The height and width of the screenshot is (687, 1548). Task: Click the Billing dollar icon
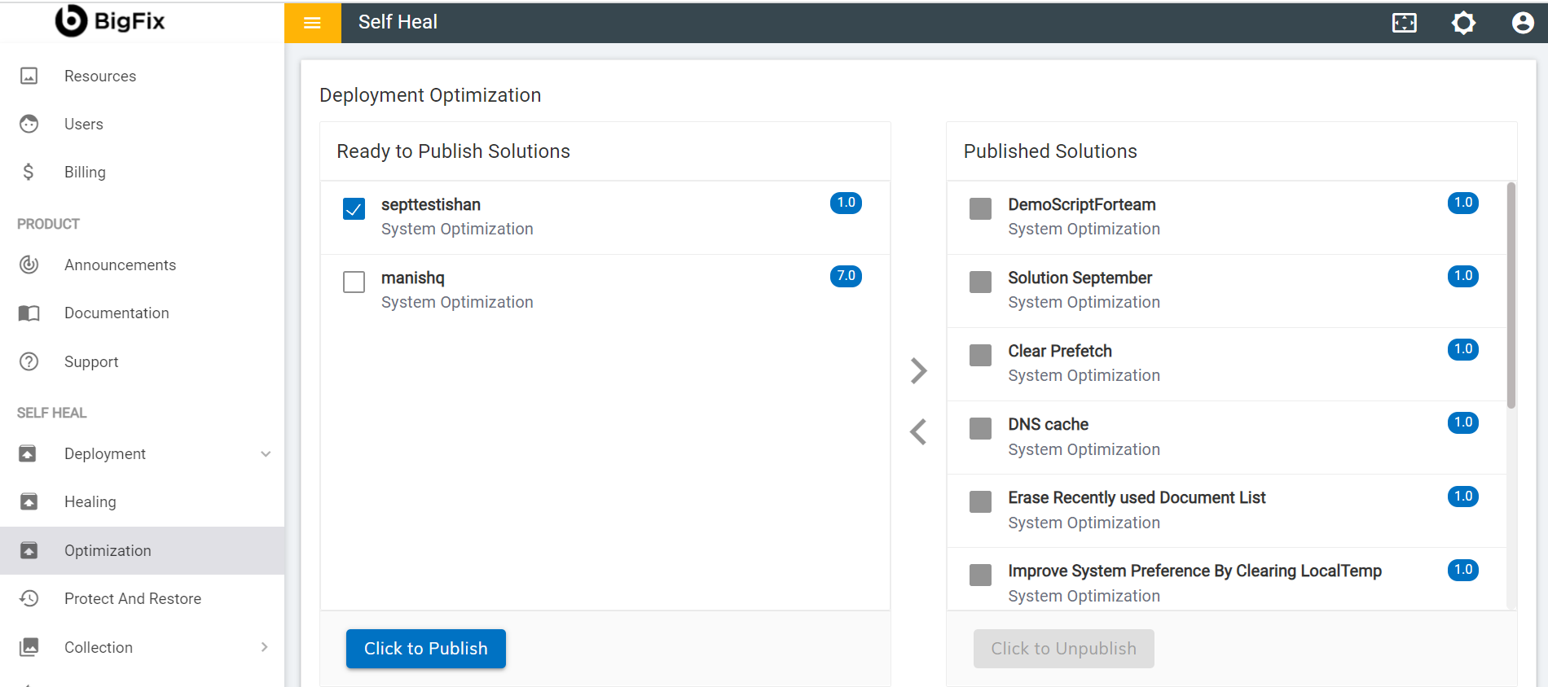29,172
